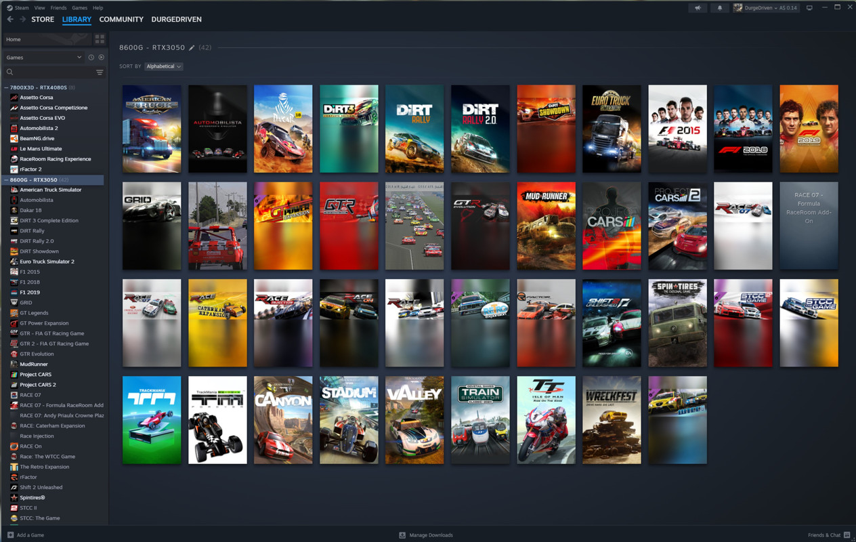Image resolution: width=856 pixels, height=542 pixels.
Task: Select MudRunner in sidebar list
Action: point(34,364)
